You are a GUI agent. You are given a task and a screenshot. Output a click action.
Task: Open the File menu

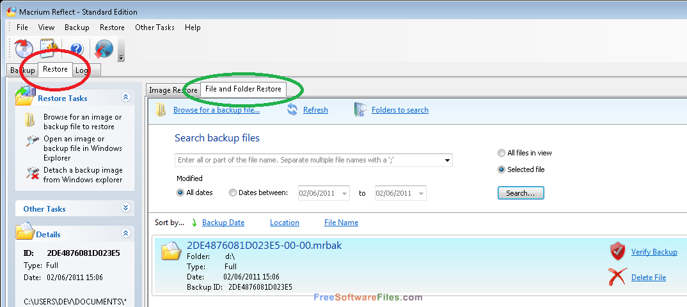22,27
